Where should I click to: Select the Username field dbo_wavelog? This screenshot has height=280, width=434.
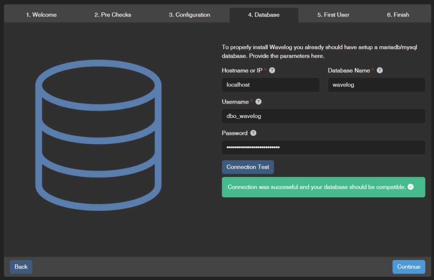(323, 116)
